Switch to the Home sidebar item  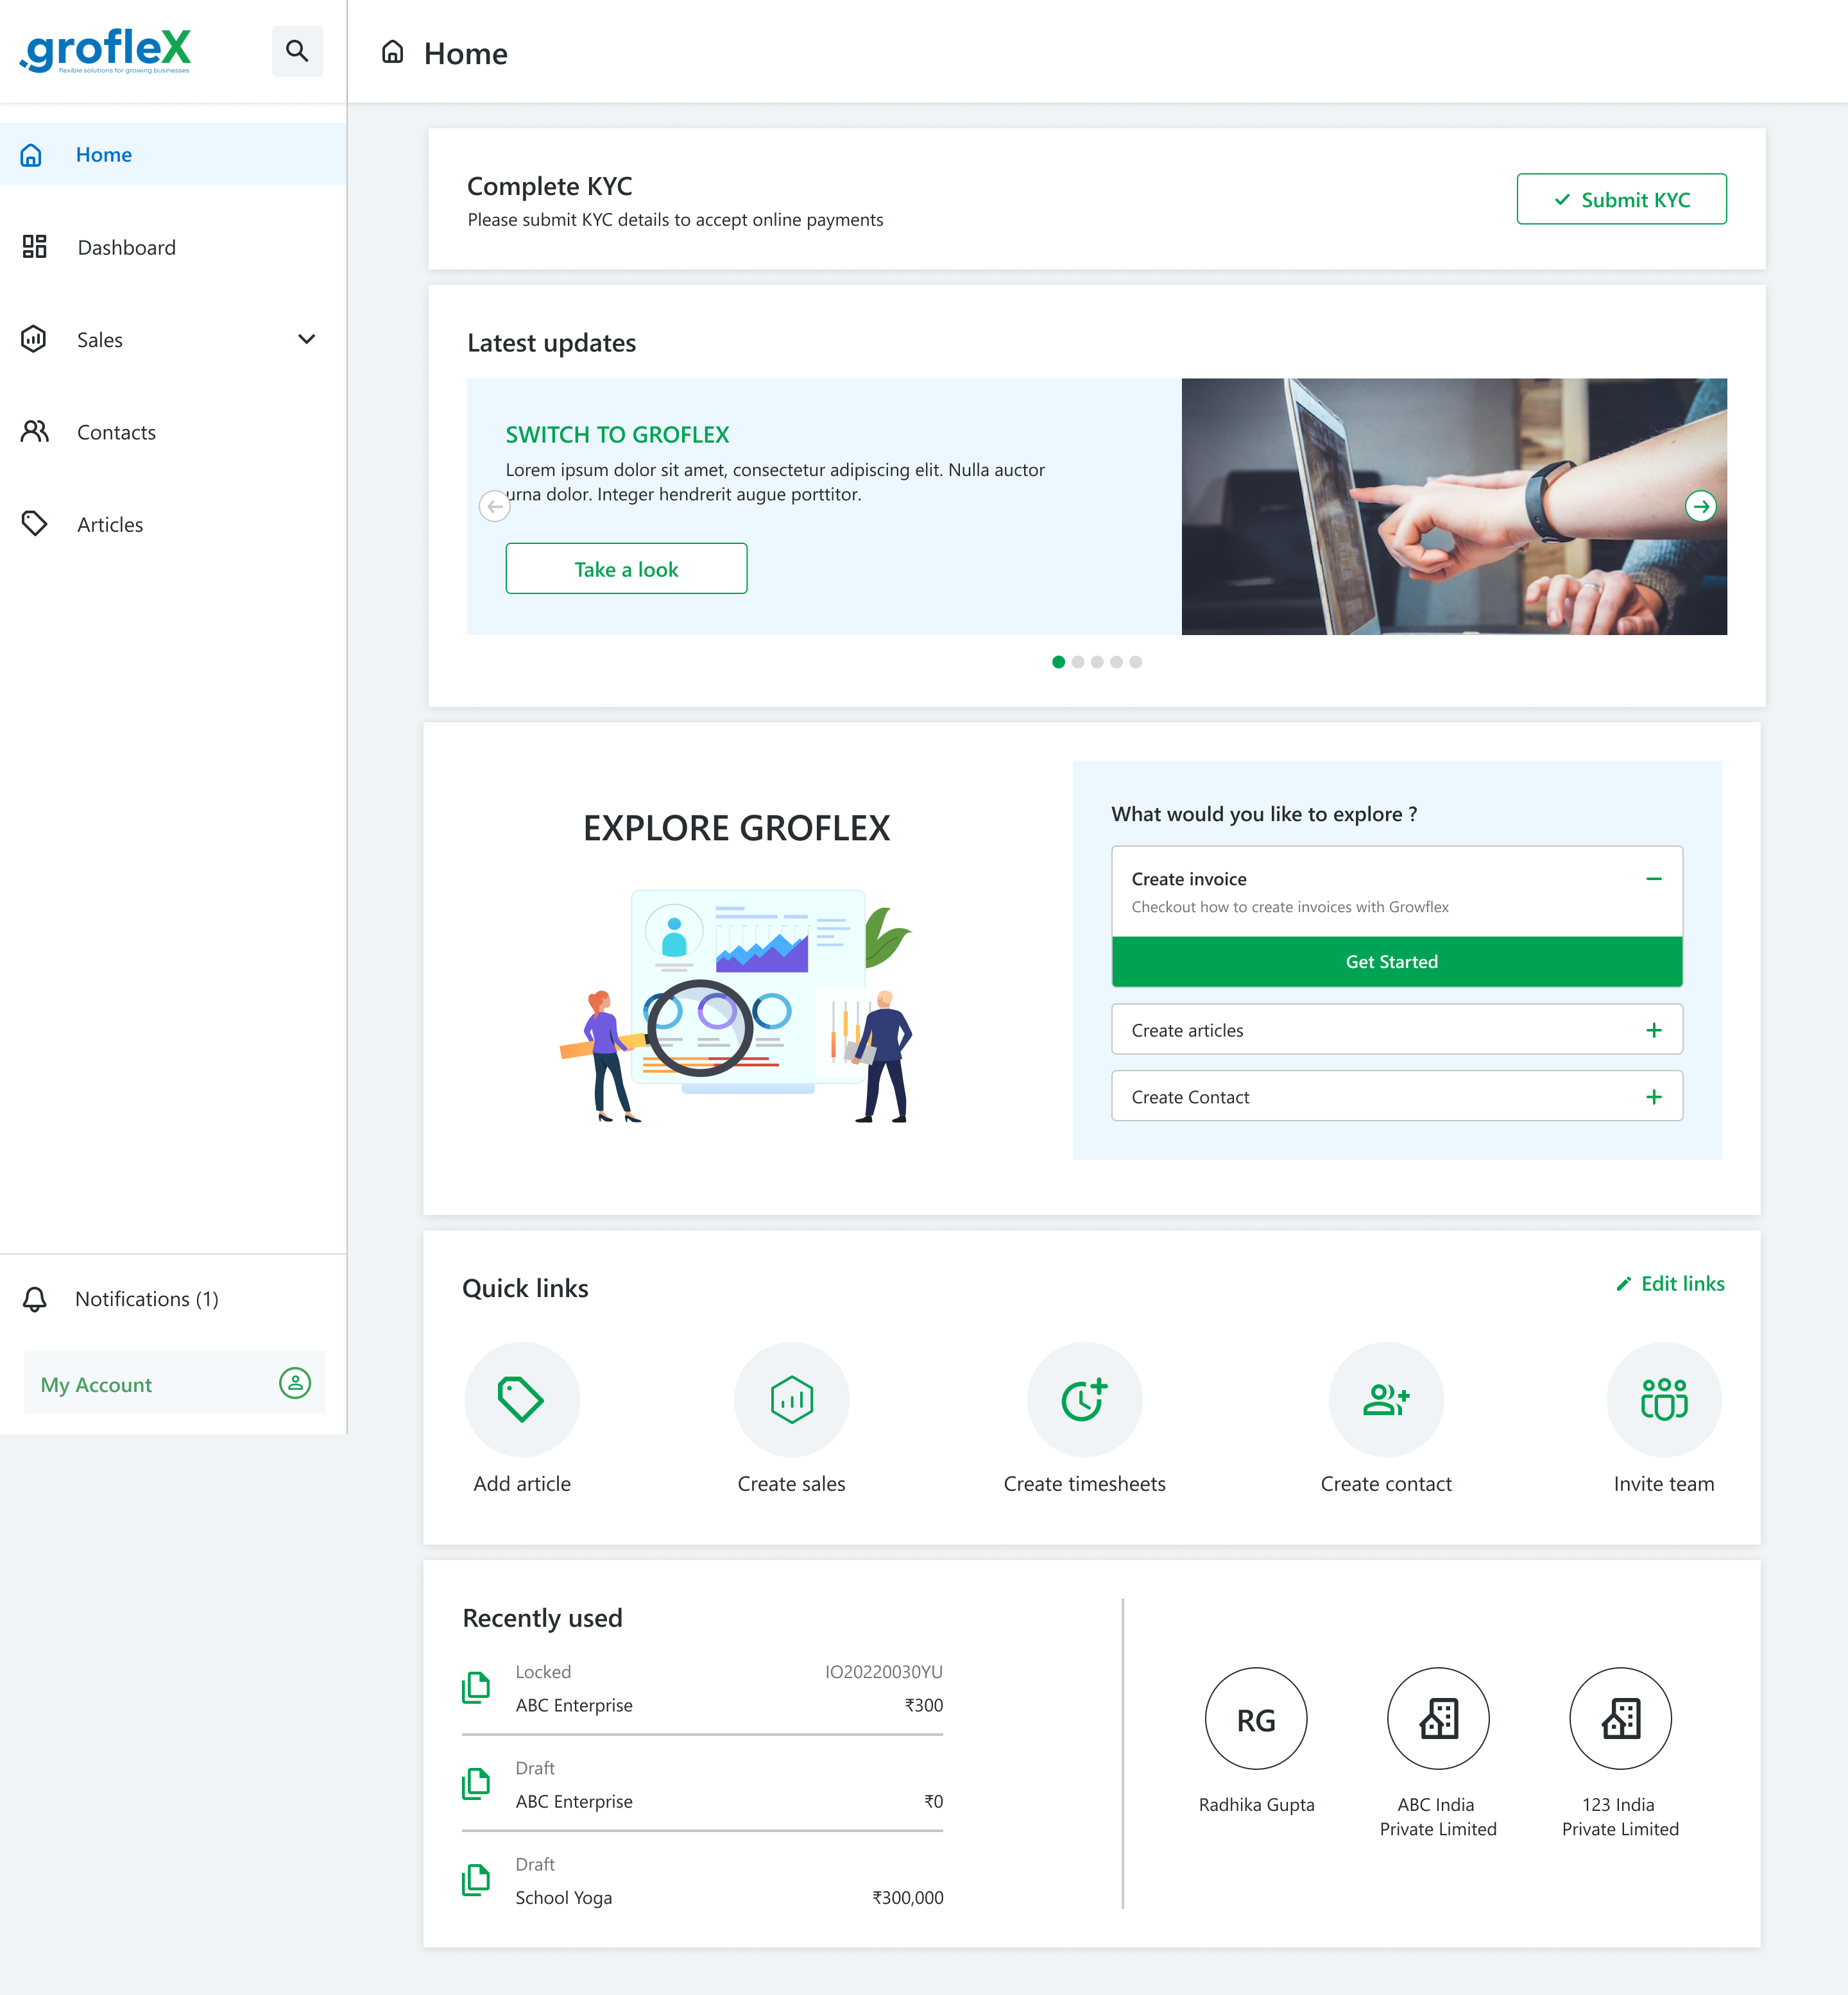click(x=103, y=154)
